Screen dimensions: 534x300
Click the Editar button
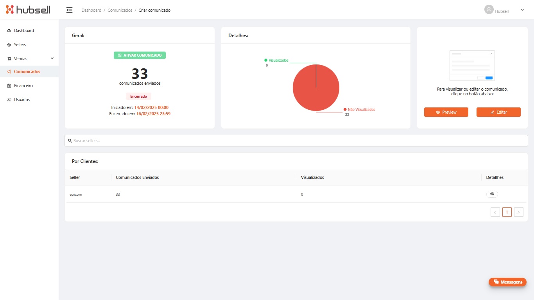498,112
